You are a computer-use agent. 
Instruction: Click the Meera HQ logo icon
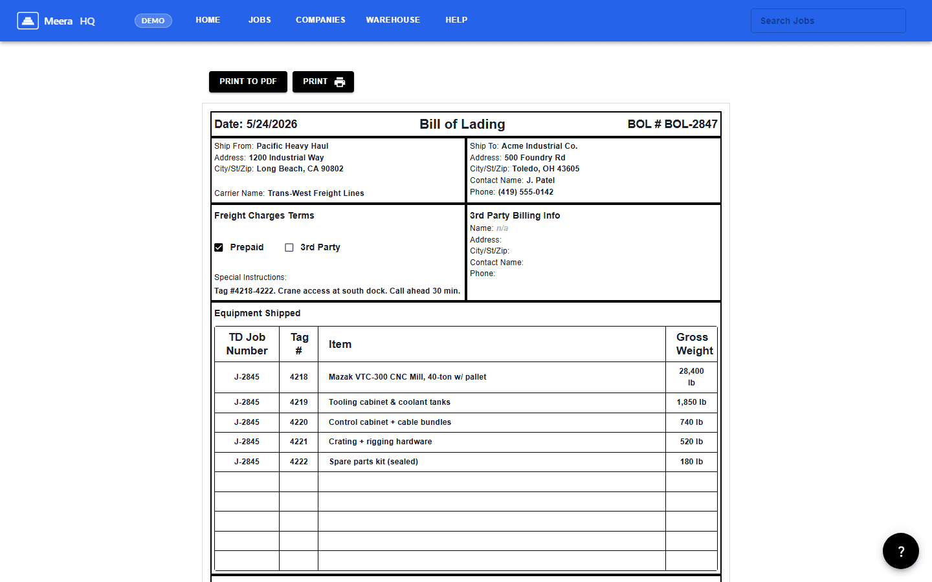(28, 21)
